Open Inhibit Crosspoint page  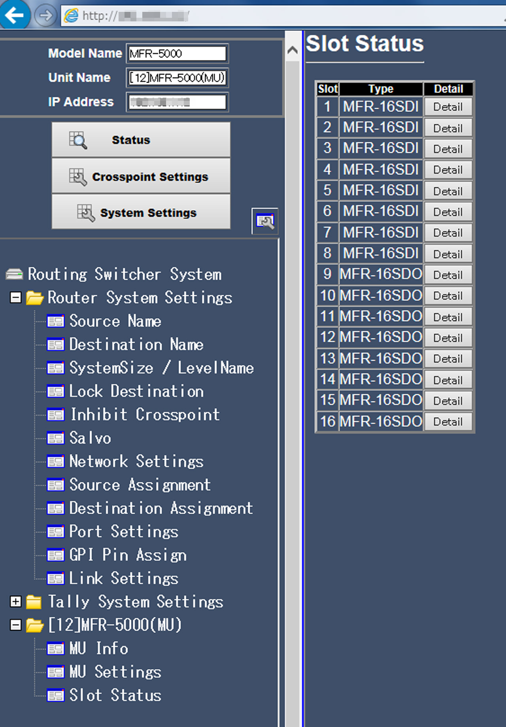(x=145, y=415)
